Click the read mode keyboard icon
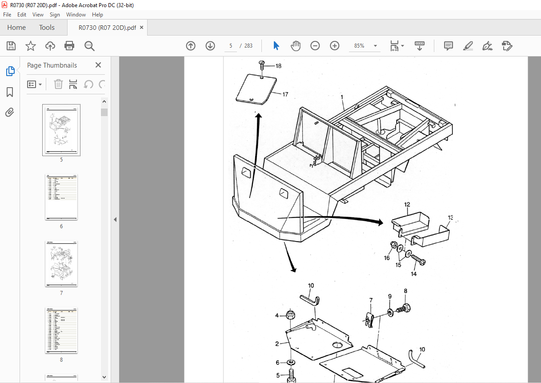The image size is (541, 383). click(x=420, y=46)
